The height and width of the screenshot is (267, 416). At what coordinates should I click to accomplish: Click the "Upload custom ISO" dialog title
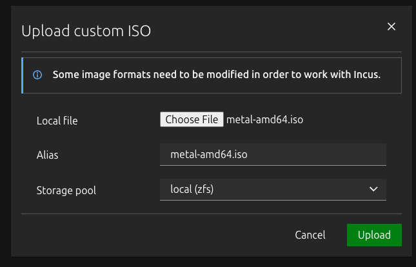(86, 31)
